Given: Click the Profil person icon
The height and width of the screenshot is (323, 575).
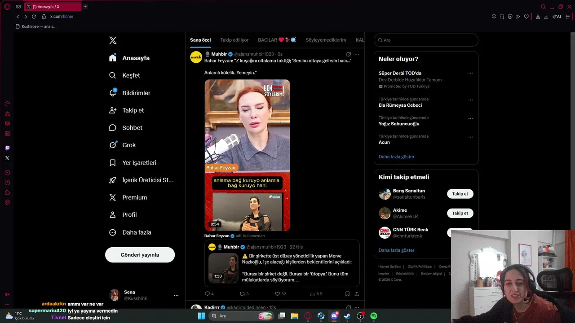Looking at the screenshot, I should click(x=113, y=215).
